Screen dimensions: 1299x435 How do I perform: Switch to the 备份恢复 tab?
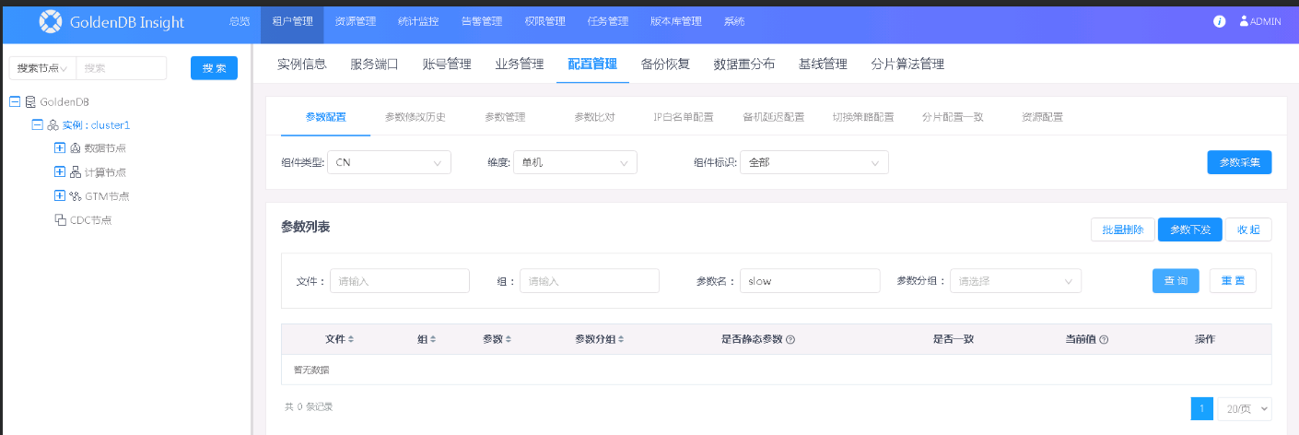tap(665, 65)
